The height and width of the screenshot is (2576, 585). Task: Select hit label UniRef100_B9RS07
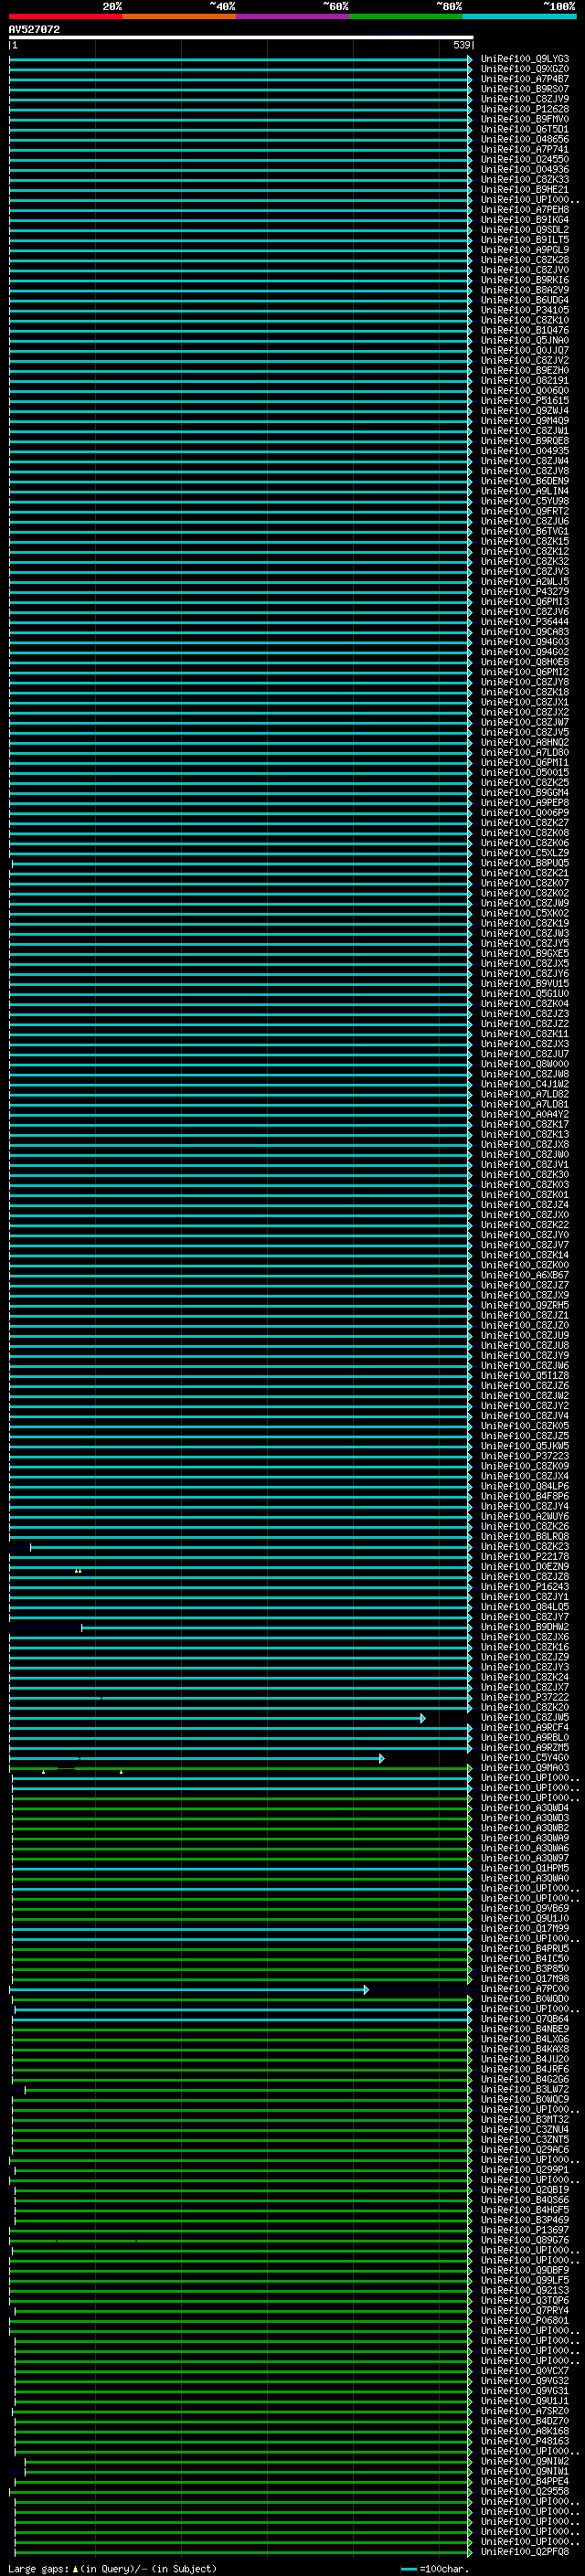(x=524, y=89)
